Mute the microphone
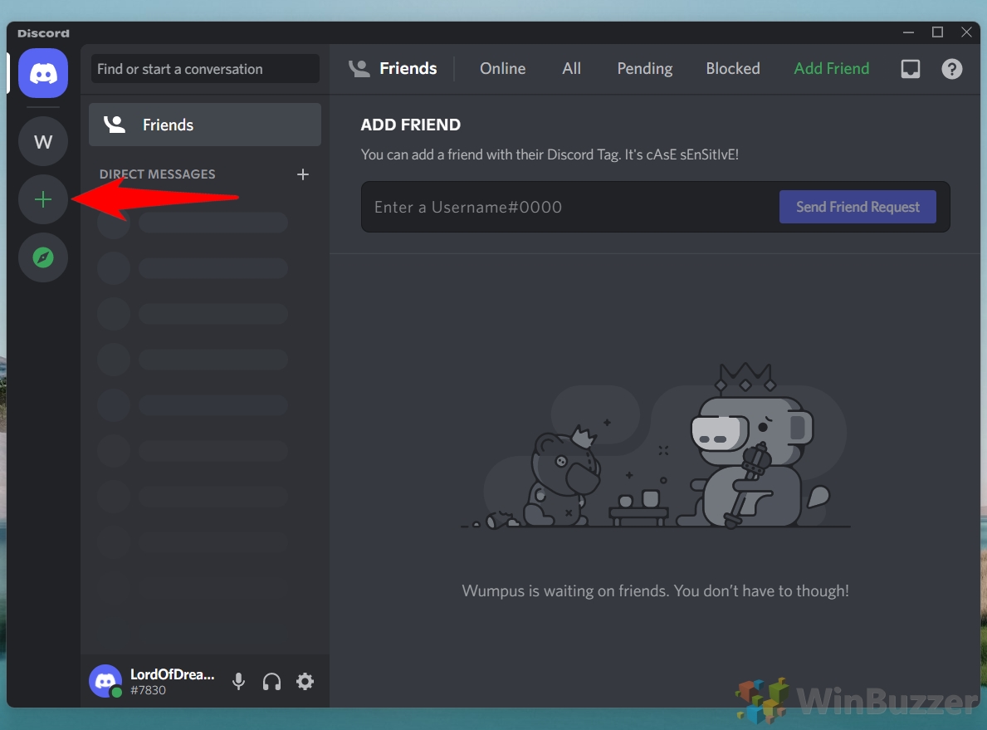 [238, 681]
